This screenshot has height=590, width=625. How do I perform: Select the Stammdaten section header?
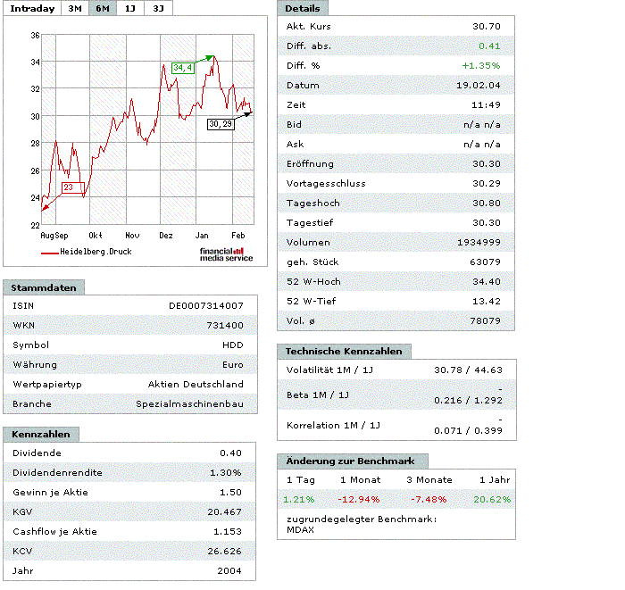point(45,287)
